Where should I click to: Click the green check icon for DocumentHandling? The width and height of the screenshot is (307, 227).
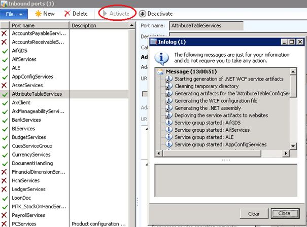[x=5, y=164]
